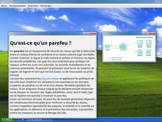Click the 'Qu'est-ce qu'un parefeu ?' heading

(40, 43)
